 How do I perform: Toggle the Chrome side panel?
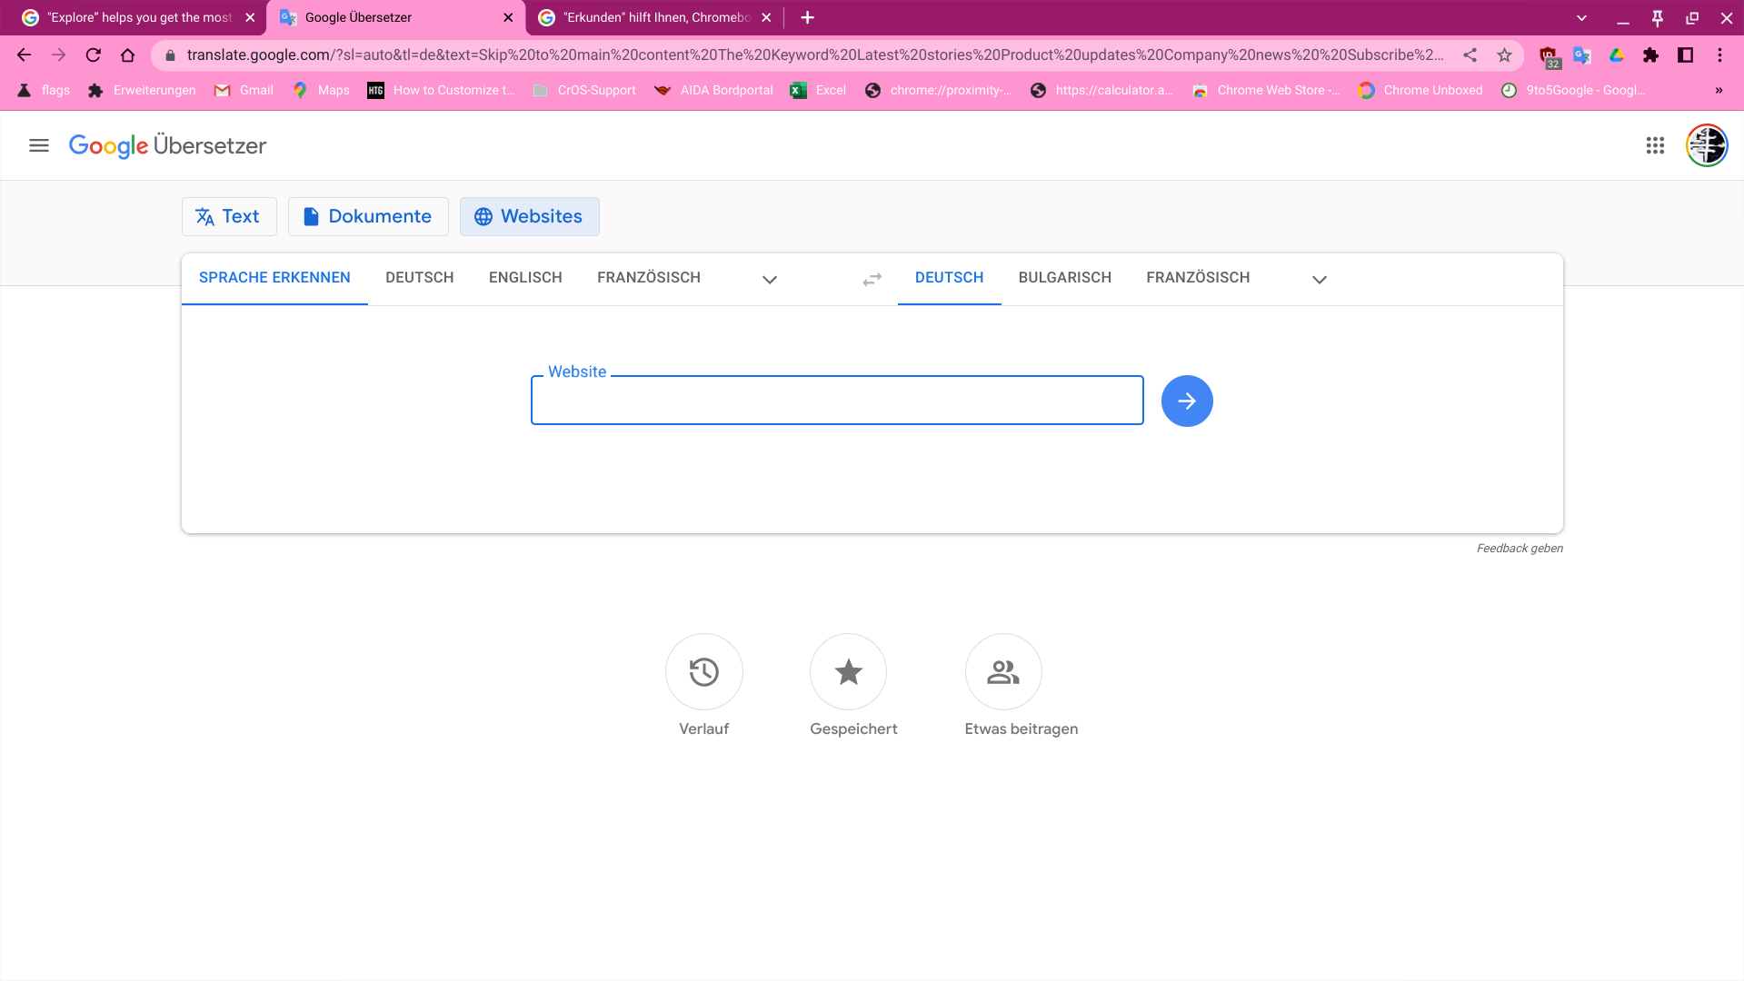click(x=1685, y=55)
